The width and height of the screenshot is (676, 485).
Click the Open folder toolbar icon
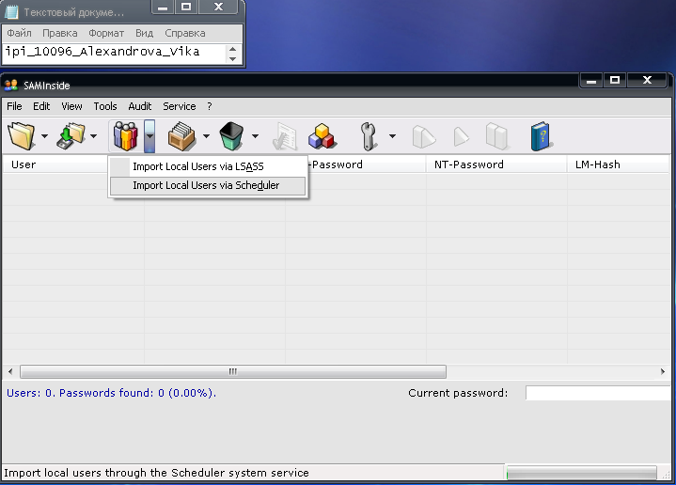21,135
